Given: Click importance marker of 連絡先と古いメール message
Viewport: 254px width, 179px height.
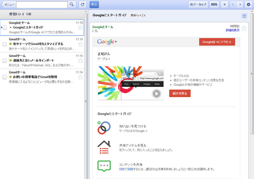Looking at the screenshot, I should pos(10,60).
